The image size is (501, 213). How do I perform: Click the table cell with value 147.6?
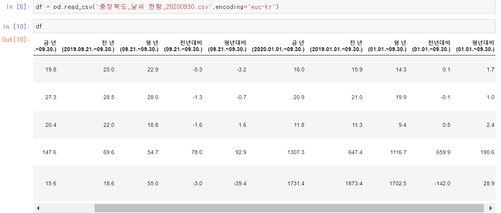pos(49,152)
